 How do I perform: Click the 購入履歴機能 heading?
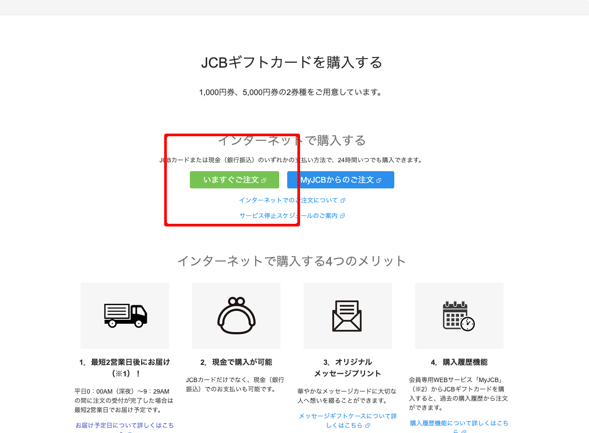(459, 362)
